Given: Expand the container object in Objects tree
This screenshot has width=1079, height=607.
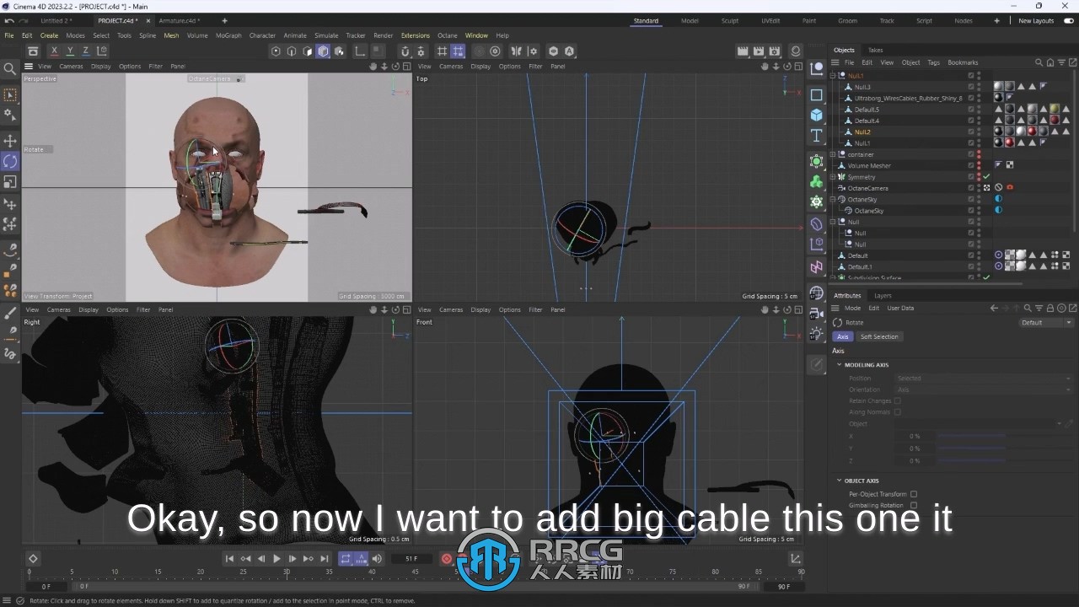Looking at the screenshot, I should point(833,154).
